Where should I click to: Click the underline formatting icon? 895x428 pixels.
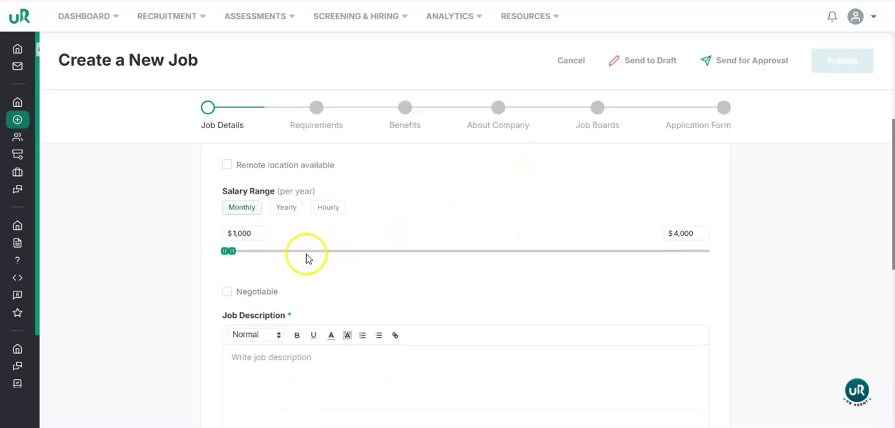coord(313,335)
